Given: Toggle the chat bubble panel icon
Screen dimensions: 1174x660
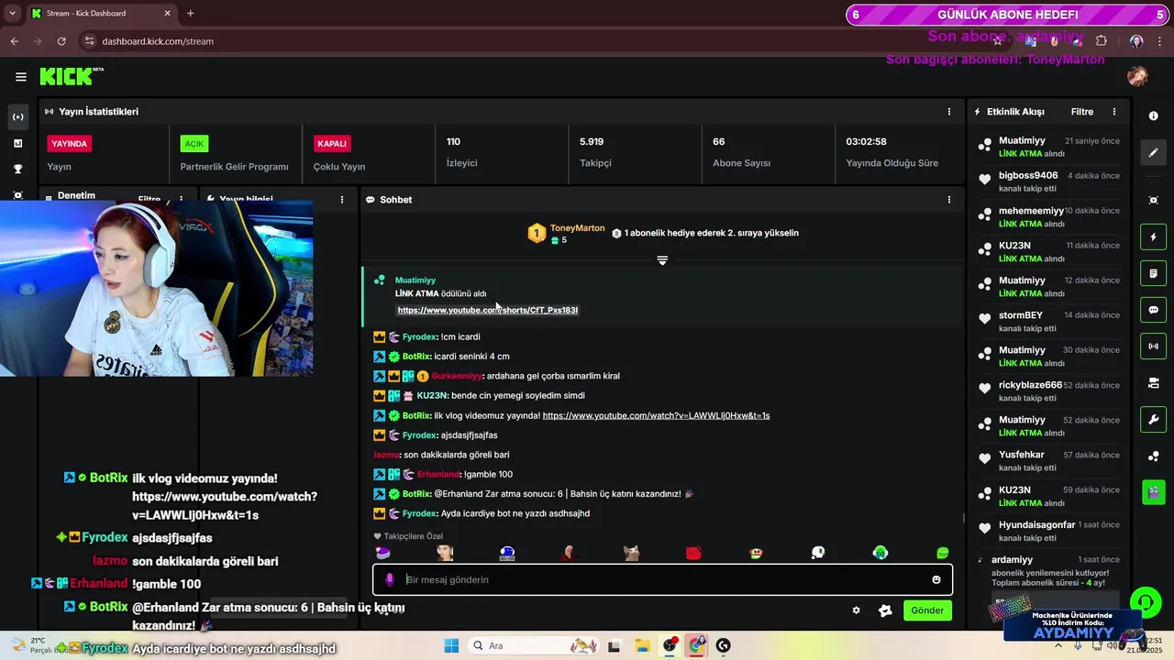Looking at the screenshot, I should coord(1154,310).
